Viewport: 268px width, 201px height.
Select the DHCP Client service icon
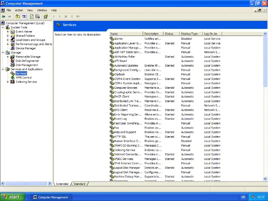coord(112,96)
